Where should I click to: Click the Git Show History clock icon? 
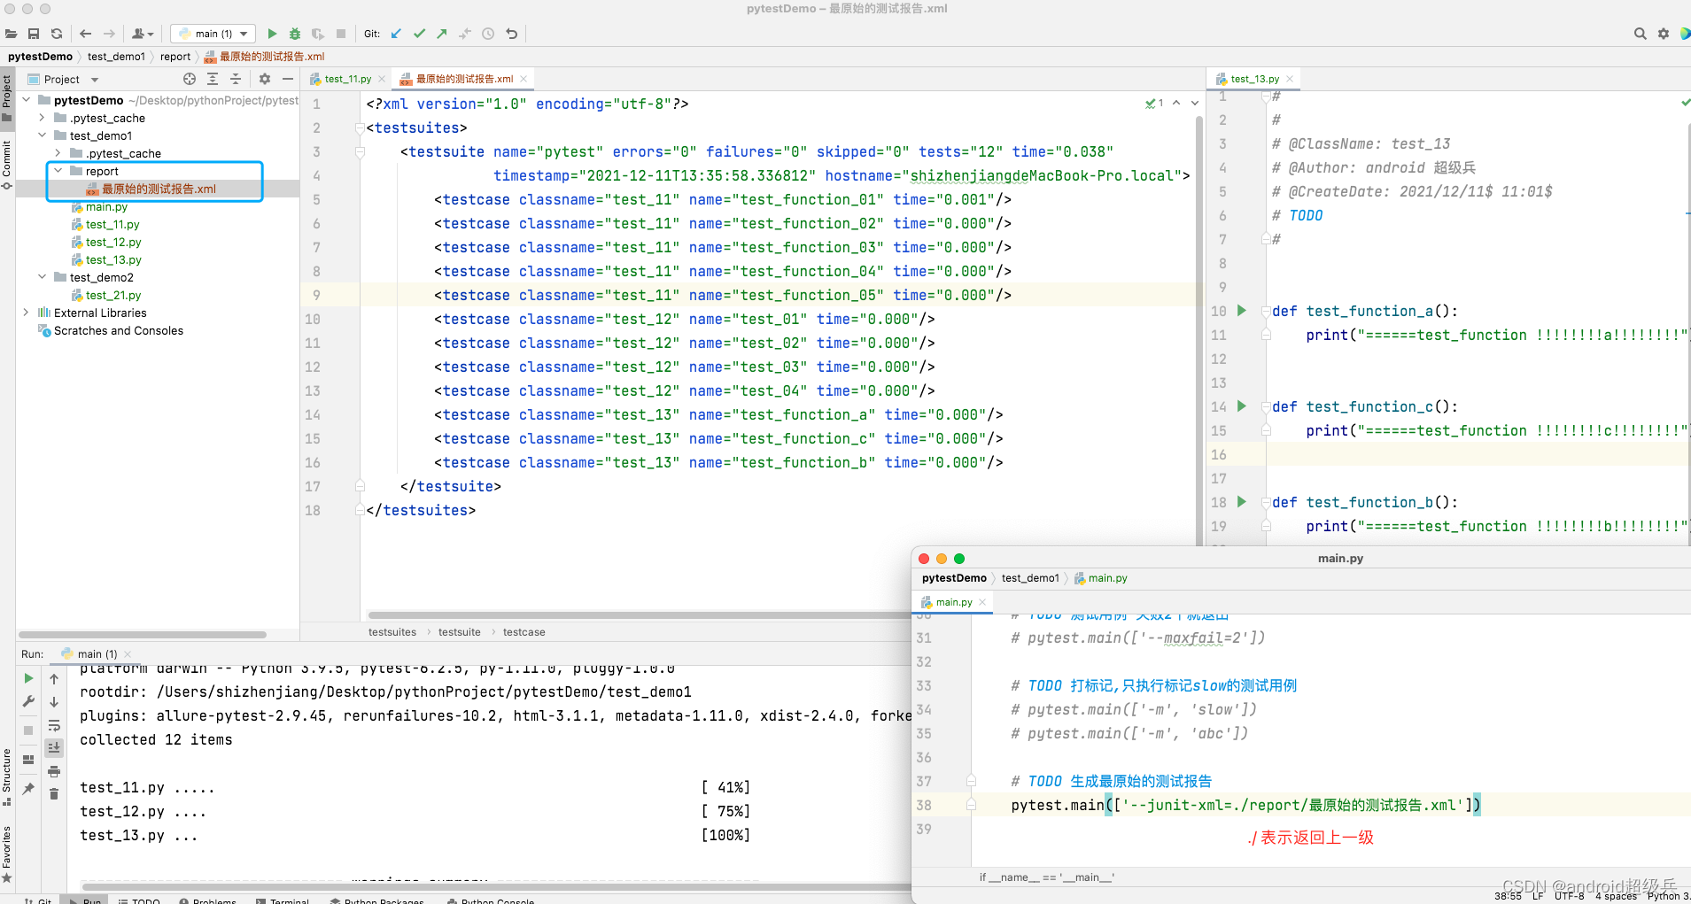coord(488,34)
